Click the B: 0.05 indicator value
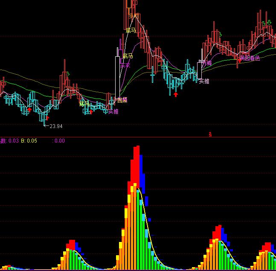Screen dimensions: 276x271 [x=29, y=141]
